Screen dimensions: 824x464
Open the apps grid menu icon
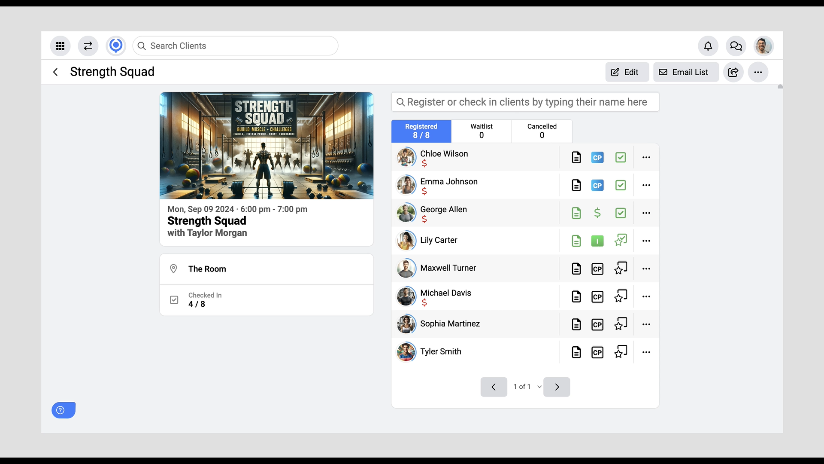60,46
